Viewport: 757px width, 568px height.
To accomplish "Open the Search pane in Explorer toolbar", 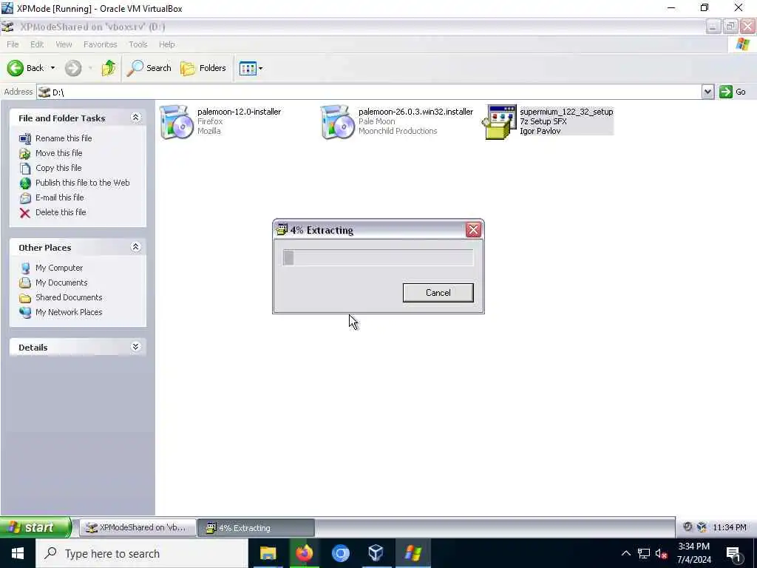I will coord(149,68).
